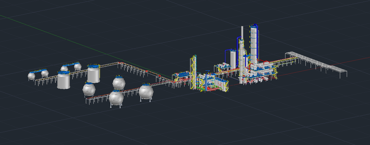
Task: Pick the short vertical vessel with blue overhead pipe
Action: pos(233,60)
